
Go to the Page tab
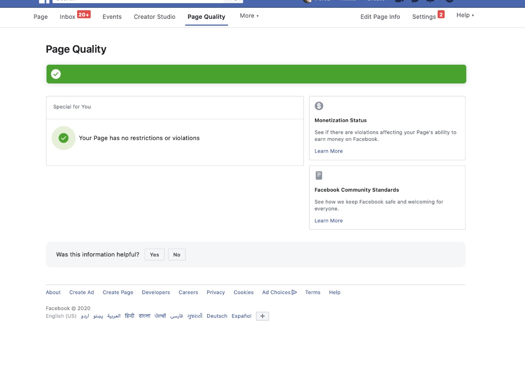41,17
